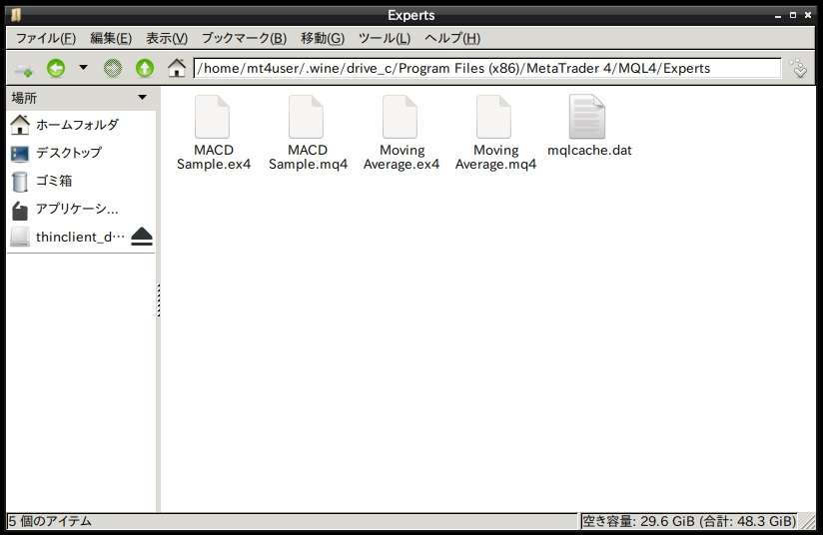This screenshot has height=535, width=823.
Task: Click the 5 個のアイテム status text
Action: [x=50, y=521]
